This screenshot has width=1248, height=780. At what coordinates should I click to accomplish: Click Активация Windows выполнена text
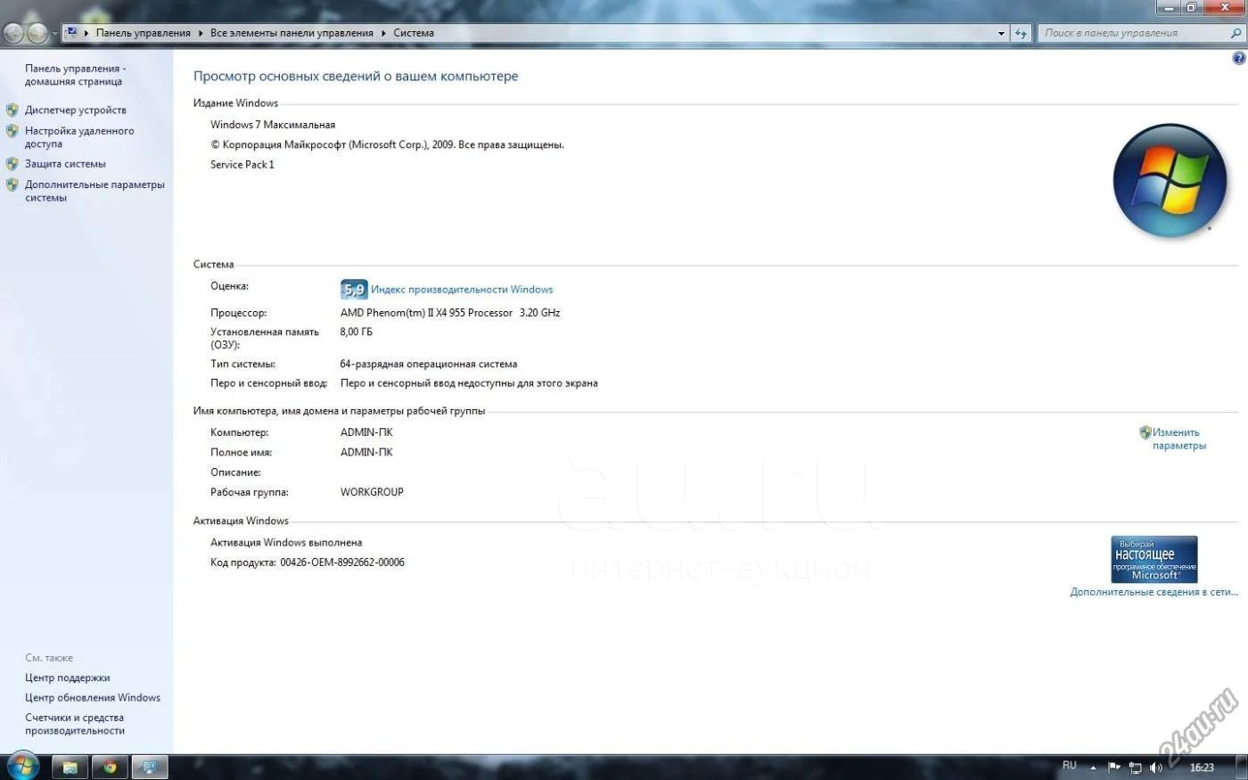286,542
